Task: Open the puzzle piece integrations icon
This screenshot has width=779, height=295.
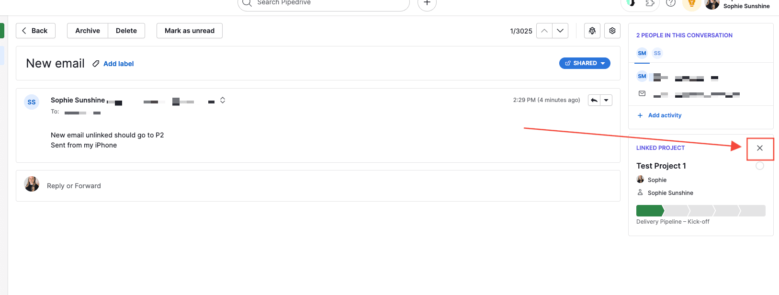Action: click(650, 3)
